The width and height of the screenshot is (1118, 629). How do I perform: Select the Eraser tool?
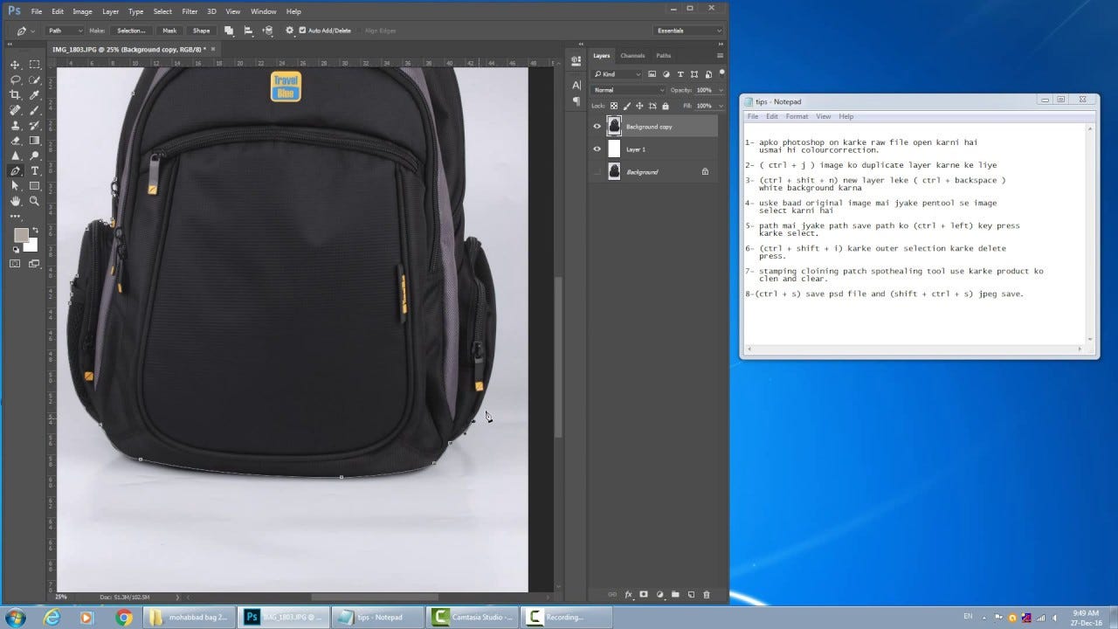click(15, 140)
